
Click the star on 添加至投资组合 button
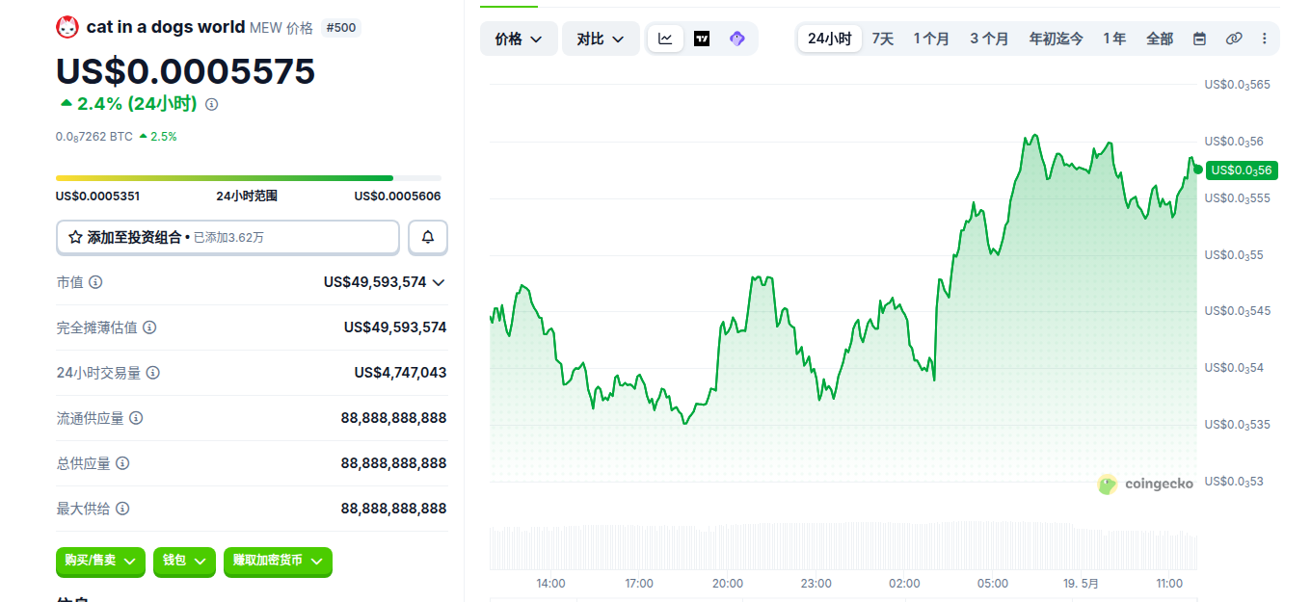(75, 237)
